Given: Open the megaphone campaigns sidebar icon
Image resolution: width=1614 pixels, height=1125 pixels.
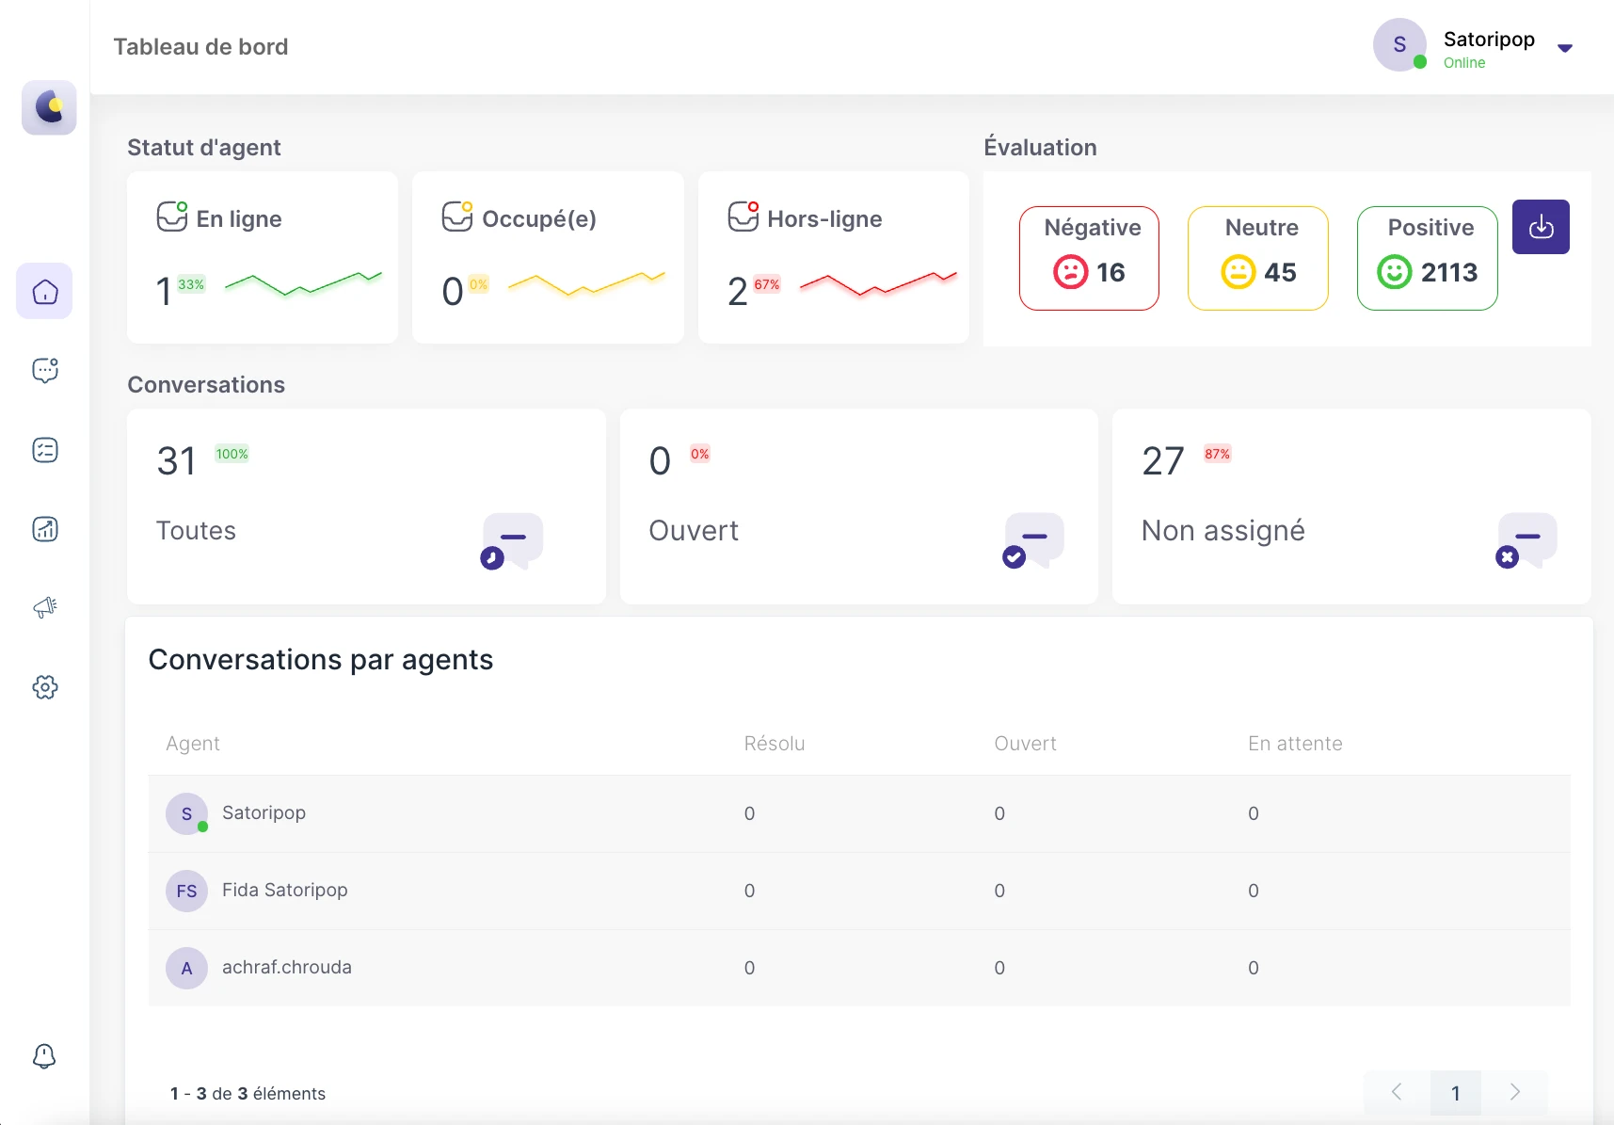Looking at the screenshot, I should (x=44, y=607).
